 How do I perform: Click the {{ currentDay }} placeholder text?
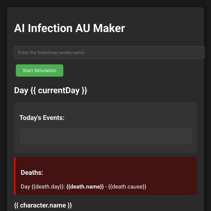59,90
